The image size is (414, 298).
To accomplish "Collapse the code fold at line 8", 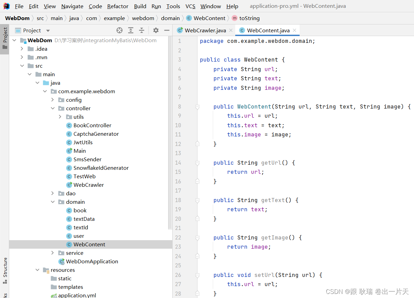I will click(197, 106).
